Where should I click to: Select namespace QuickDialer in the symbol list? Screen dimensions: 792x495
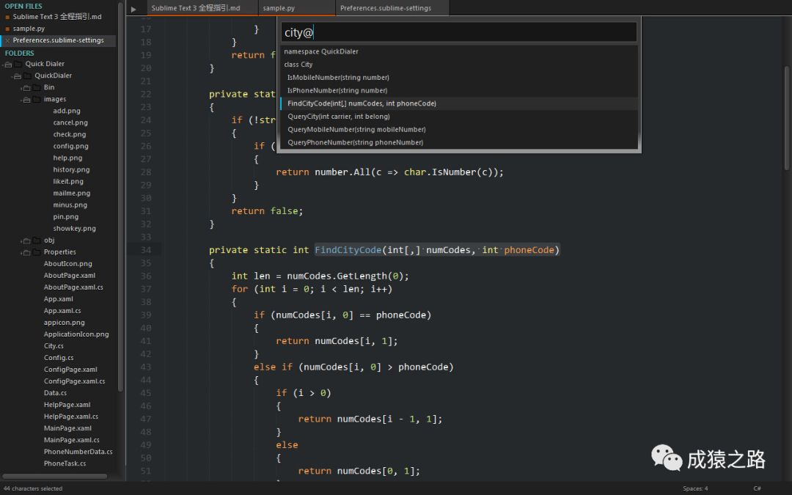pyautogui.click(x=458, y=51)
